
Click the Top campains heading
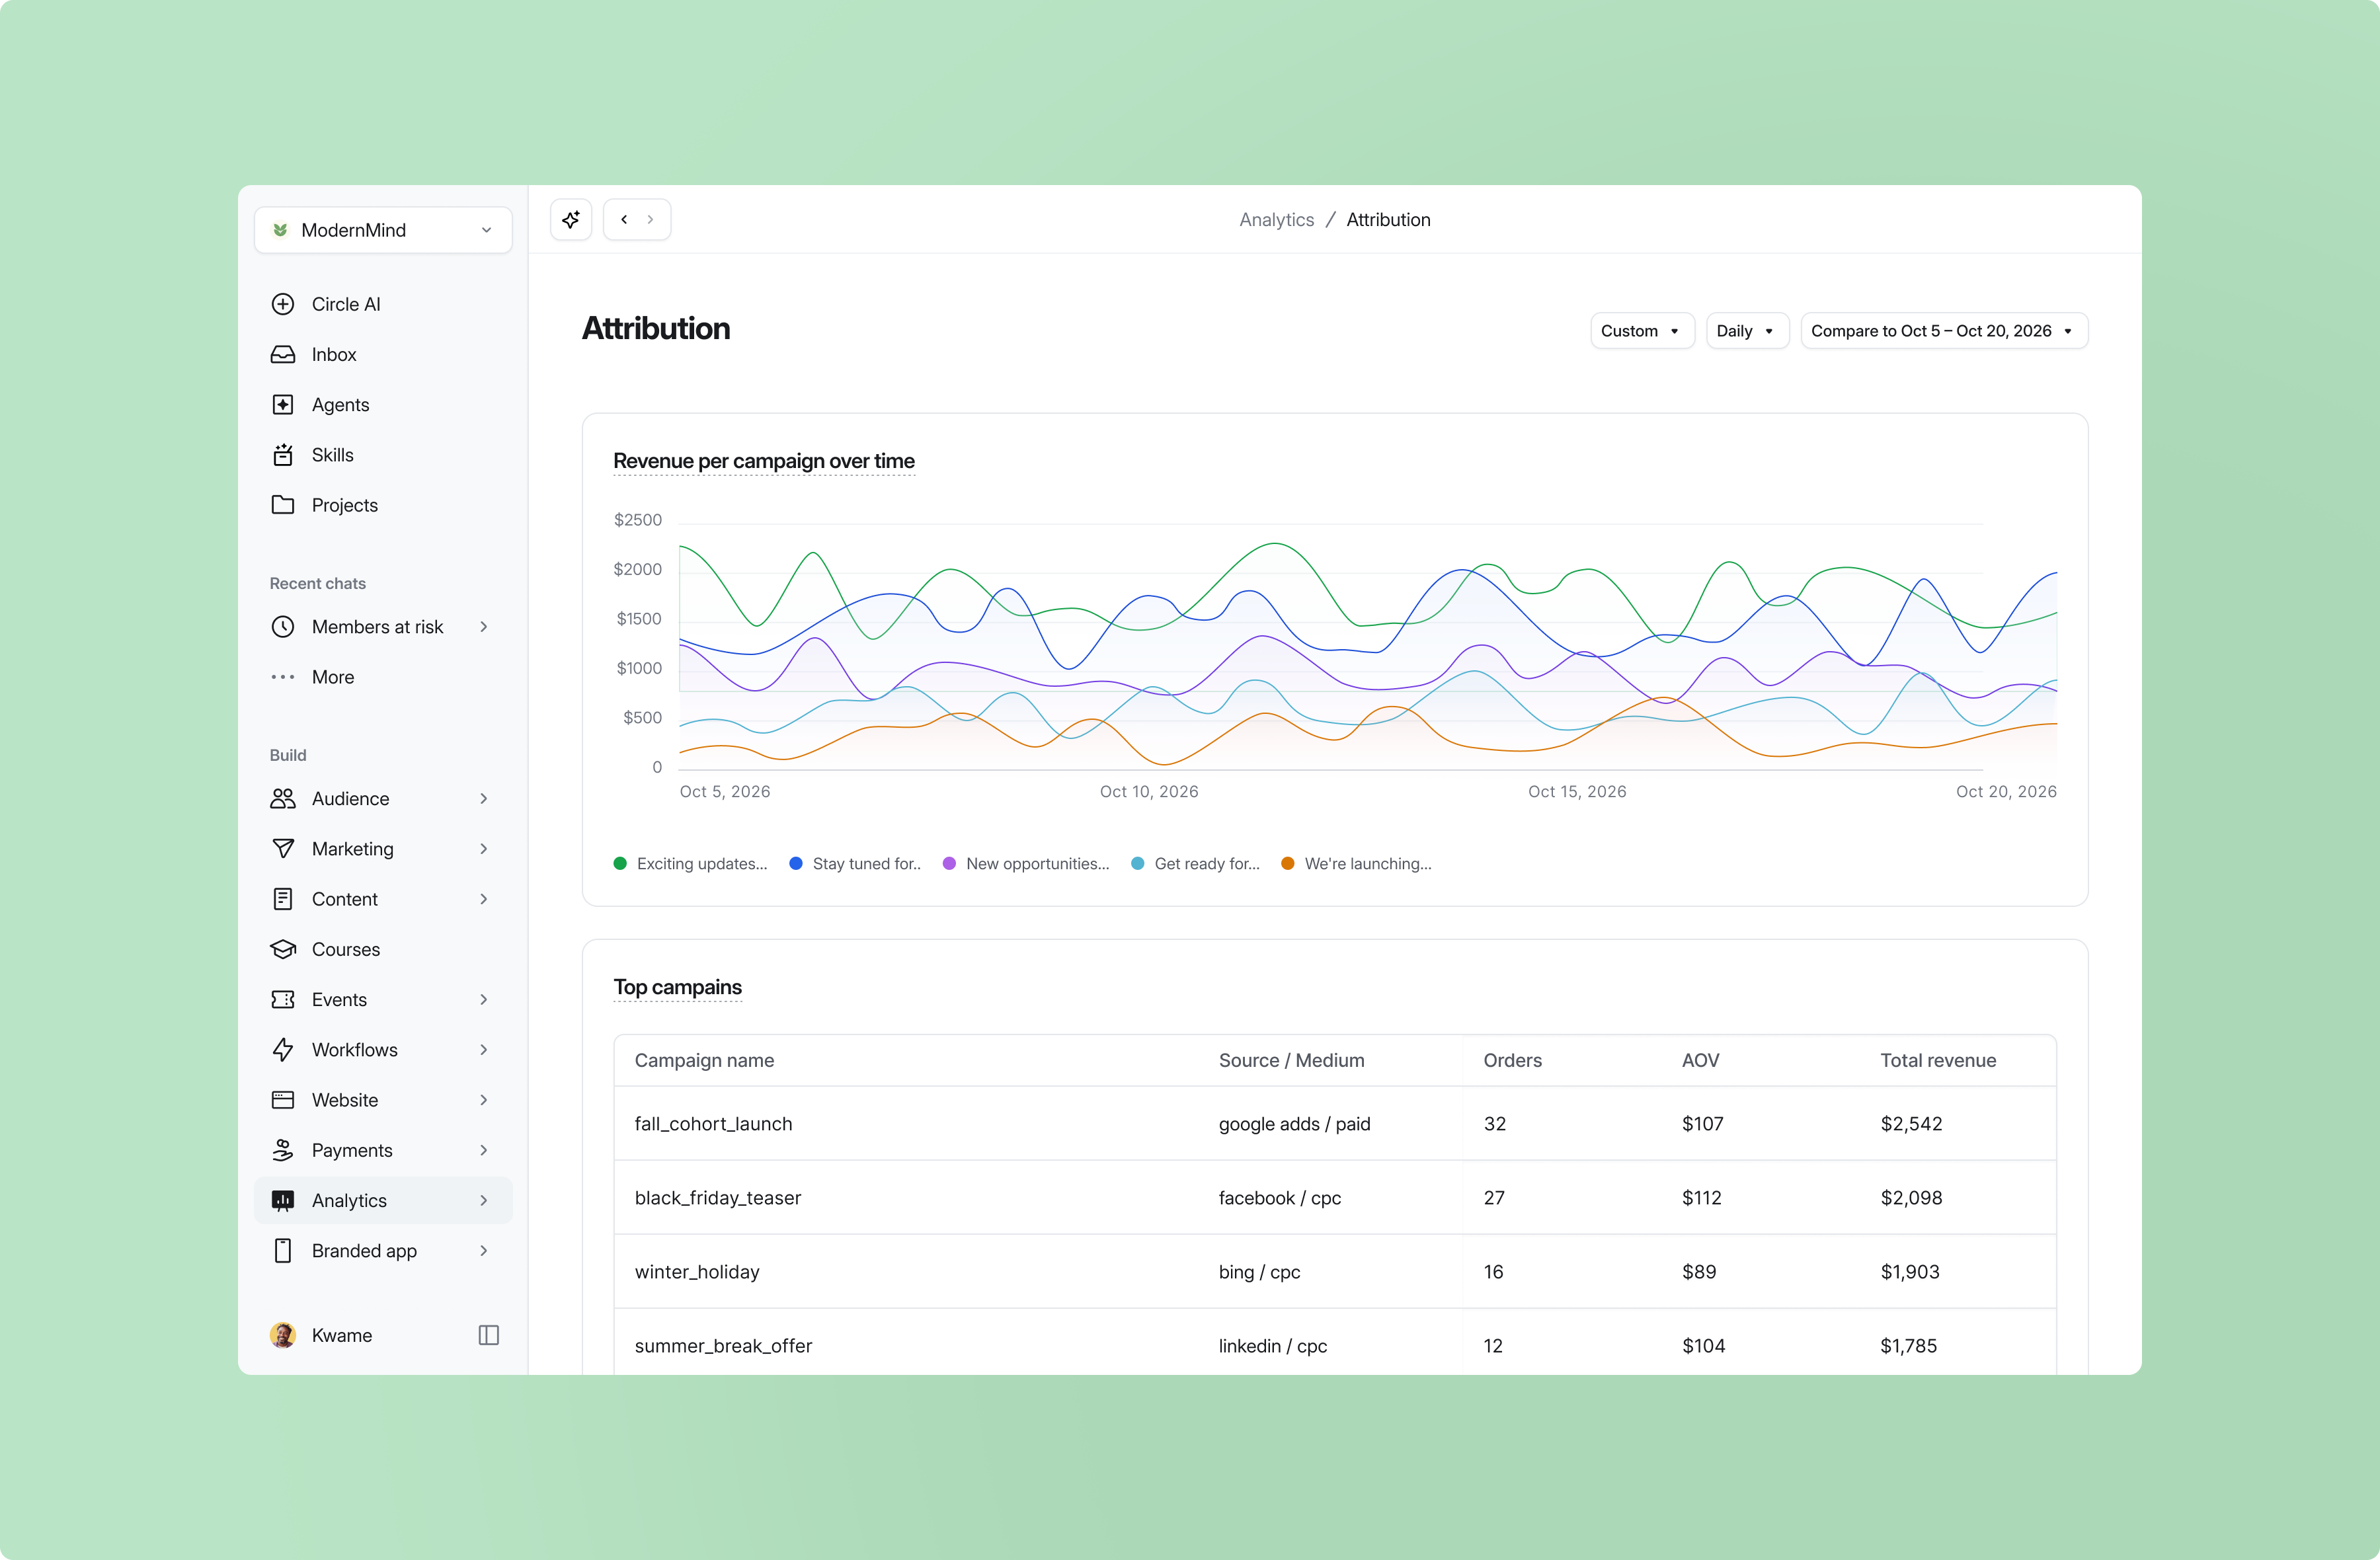click(x=677, y=987)
